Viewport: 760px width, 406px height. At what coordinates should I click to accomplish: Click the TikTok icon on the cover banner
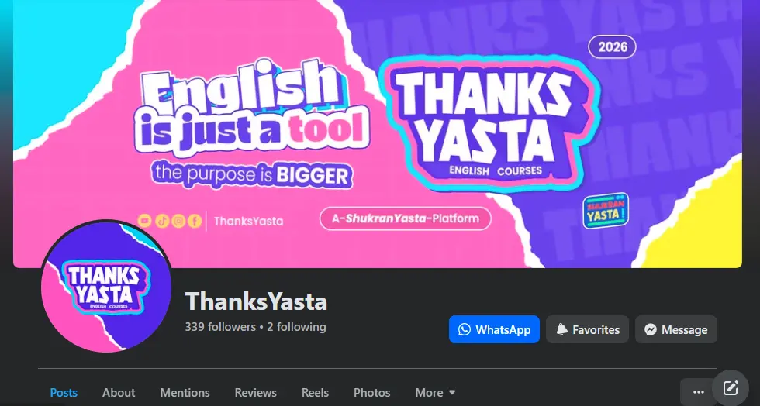pos(162,221)
